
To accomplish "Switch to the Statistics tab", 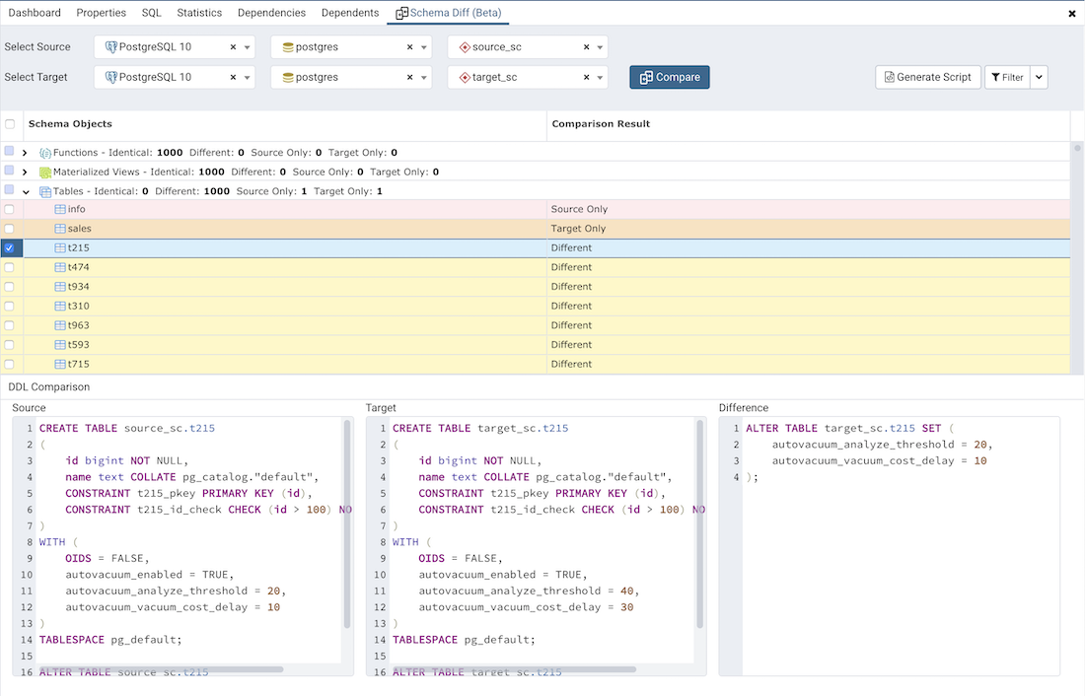I will [x=199, y=13].
